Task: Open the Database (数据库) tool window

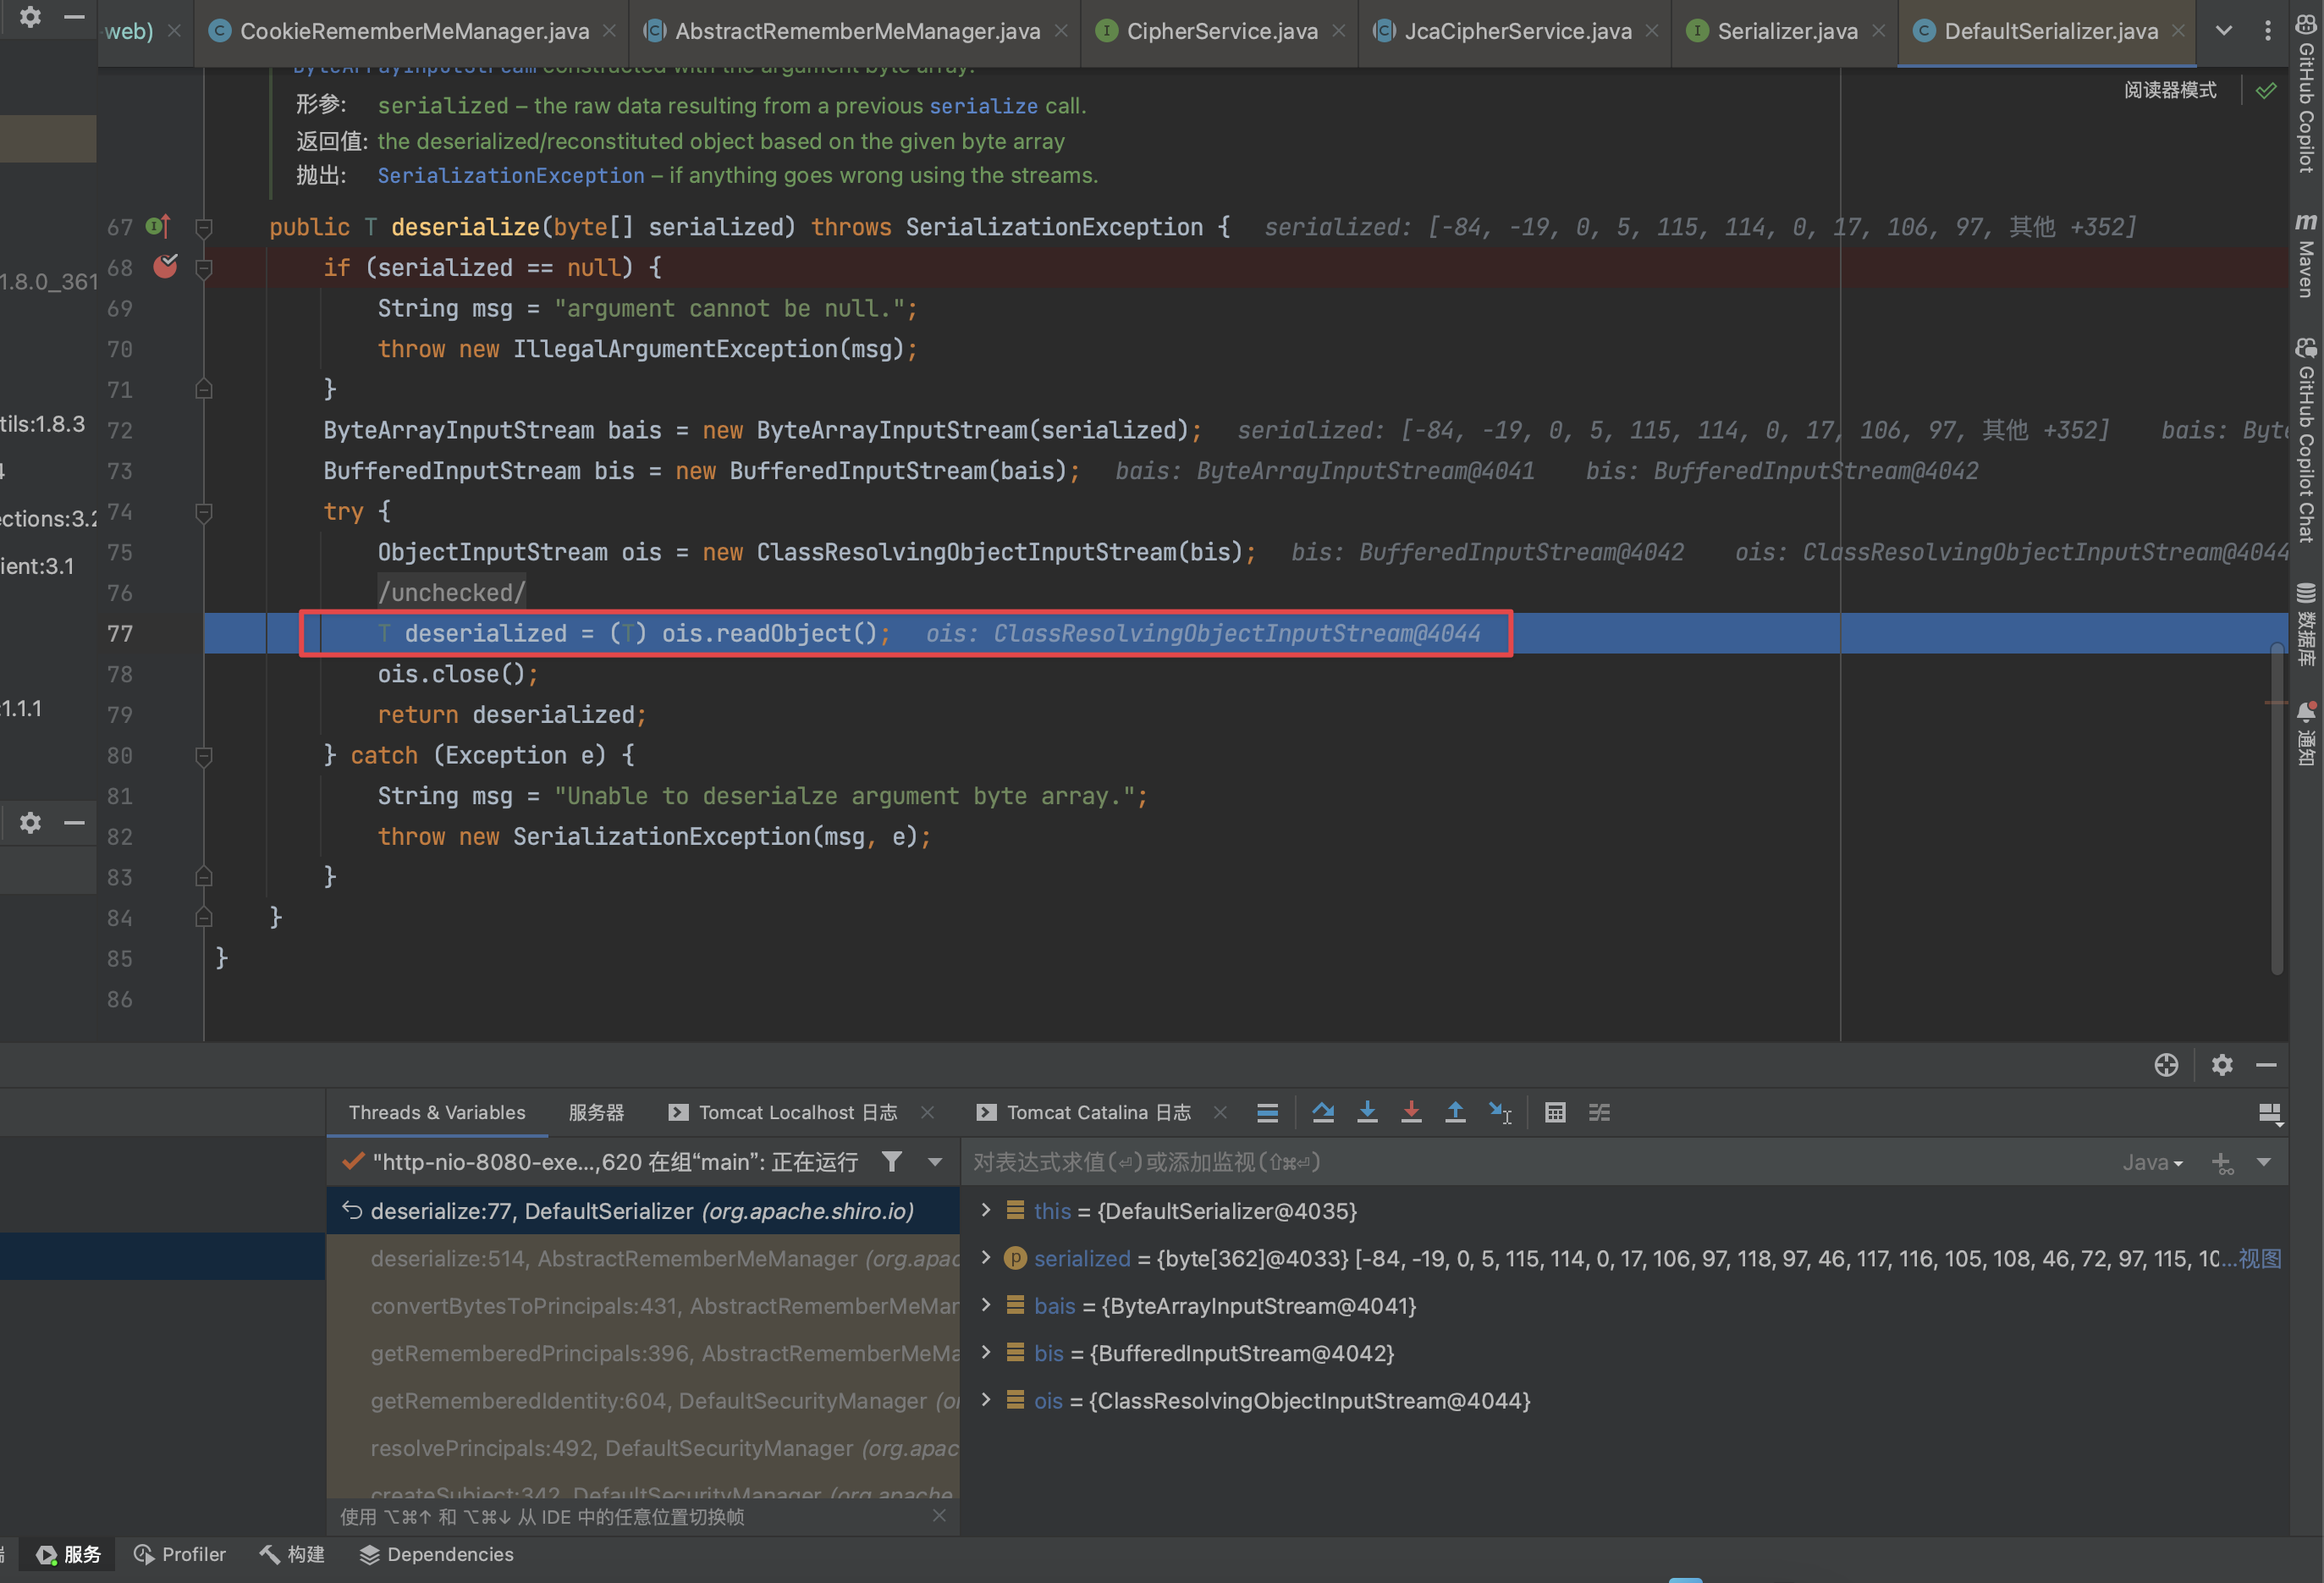Action: click(x=2306, y=624)
